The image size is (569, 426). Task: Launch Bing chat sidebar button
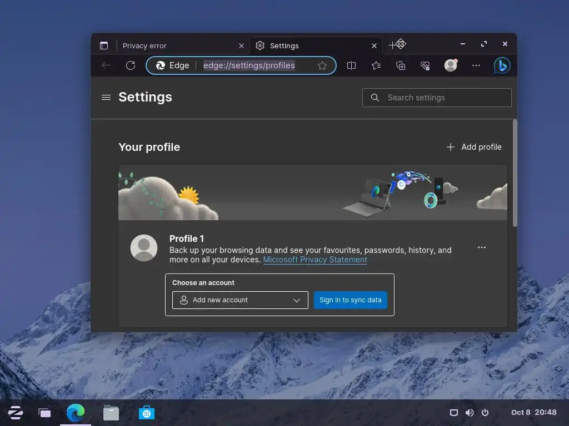coord(502,65)
